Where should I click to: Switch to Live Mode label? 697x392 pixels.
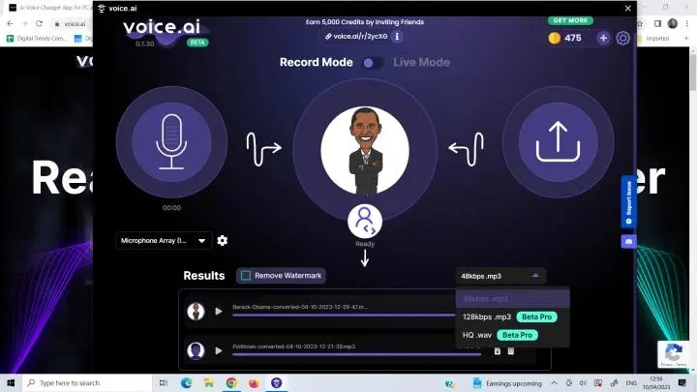pos(421,62)
